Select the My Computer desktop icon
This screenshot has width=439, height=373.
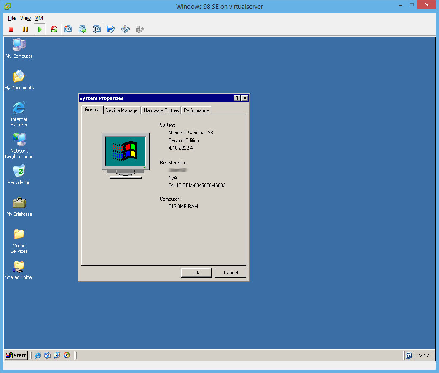[19, 48]
